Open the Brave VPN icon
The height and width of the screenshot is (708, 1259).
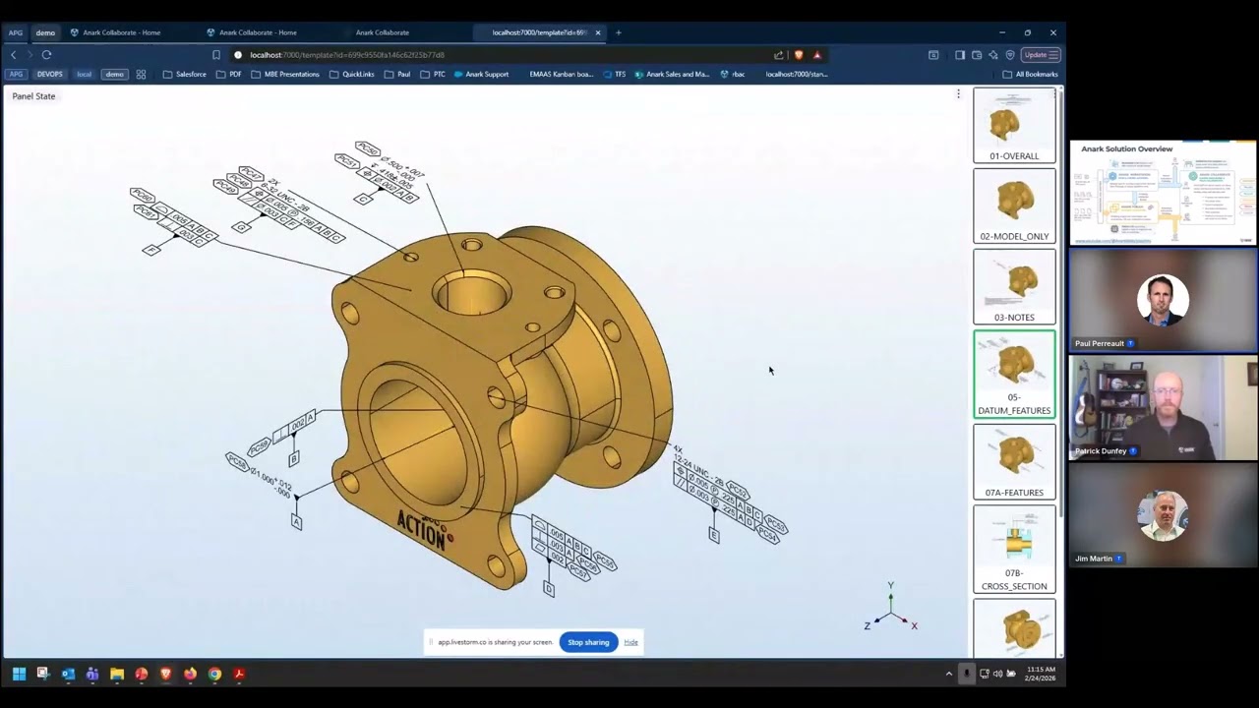[x=1010, y=55]
